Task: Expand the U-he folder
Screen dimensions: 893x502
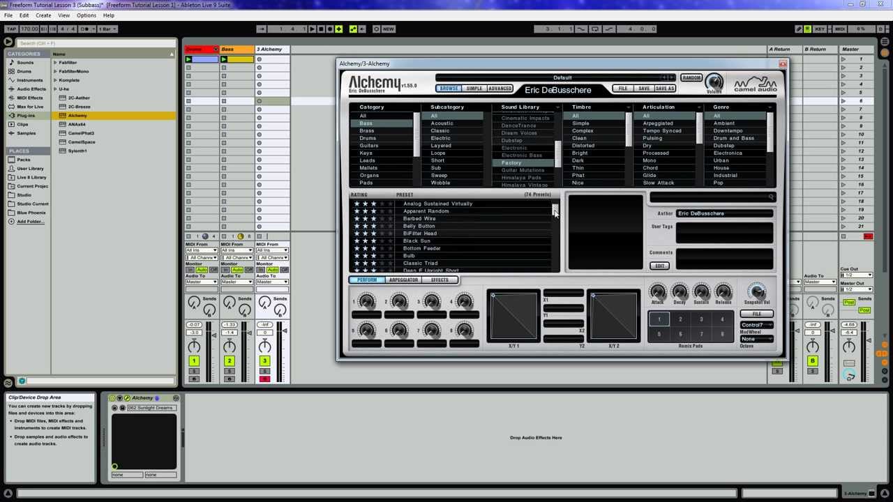Action: click(x=55, y=89)
